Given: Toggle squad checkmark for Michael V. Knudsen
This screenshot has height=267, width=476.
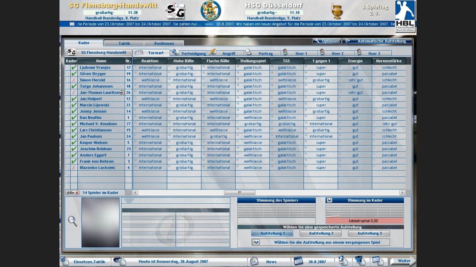Looking at the screenshot, I should pos(74,124).
